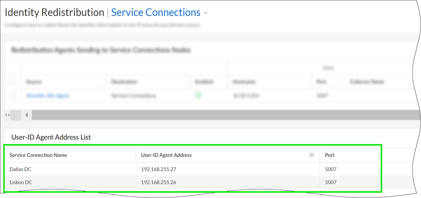Click the blue agent link in Source column
Image resolution: width=421 pixels, height=198 pixels.
(47, 96)
